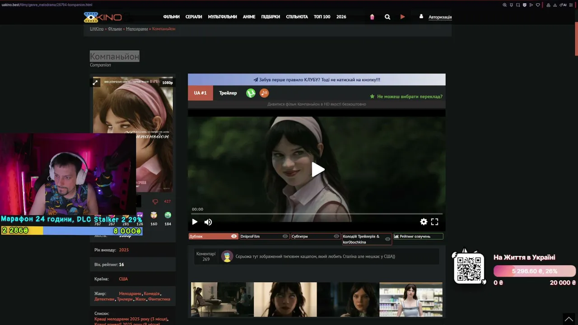Click the browser account profile icon
This screenshot has height=325, width=578.
[548, 5]
